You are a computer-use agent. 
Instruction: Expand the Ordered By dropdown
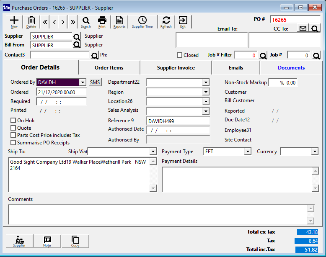pyautogui.click(x=82, y=82)
